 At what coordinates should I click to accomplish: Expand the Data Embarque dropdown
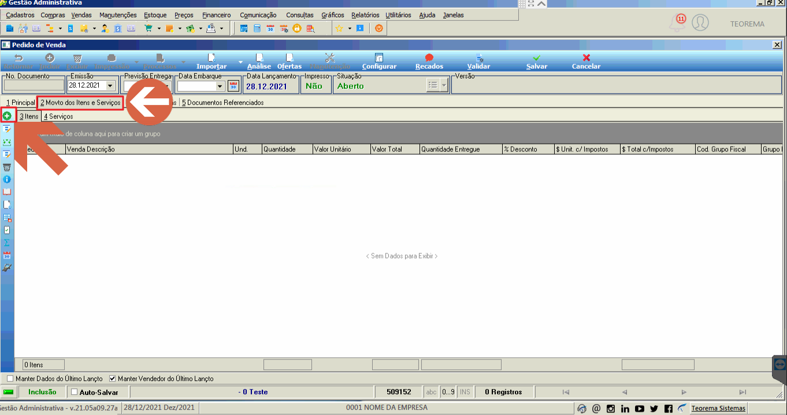tap(220, 86)
